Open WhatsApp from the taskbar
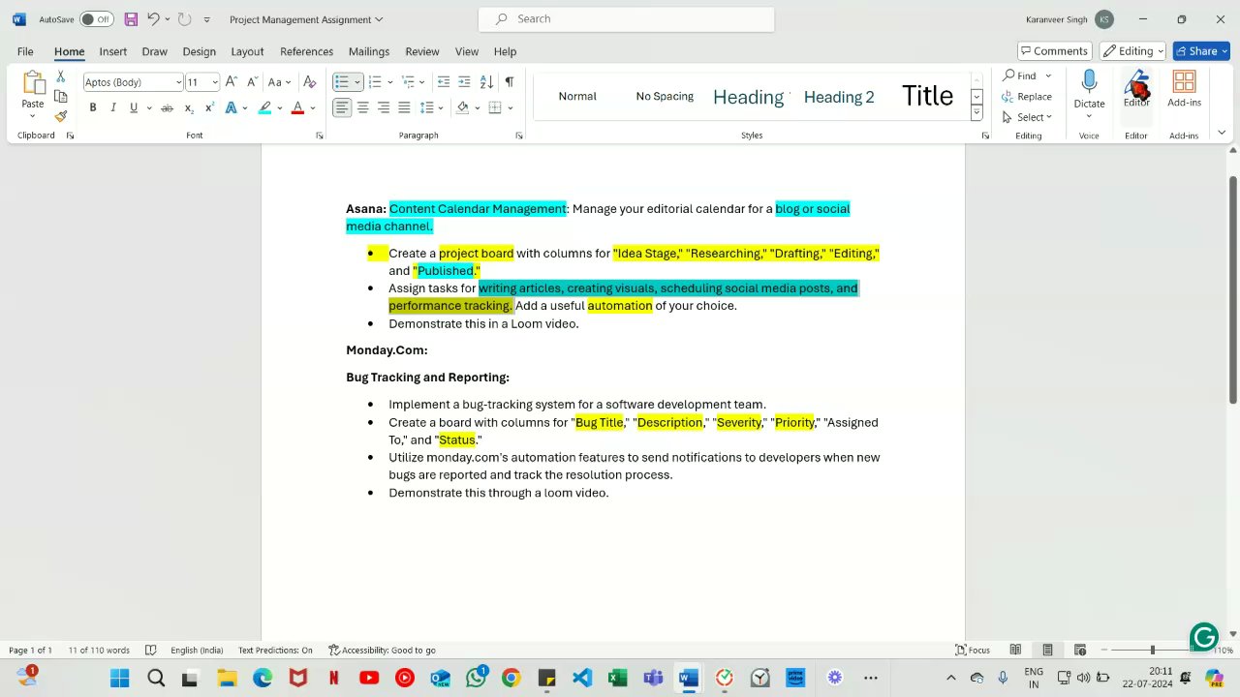1240x697 pixels. click(475, 678)
